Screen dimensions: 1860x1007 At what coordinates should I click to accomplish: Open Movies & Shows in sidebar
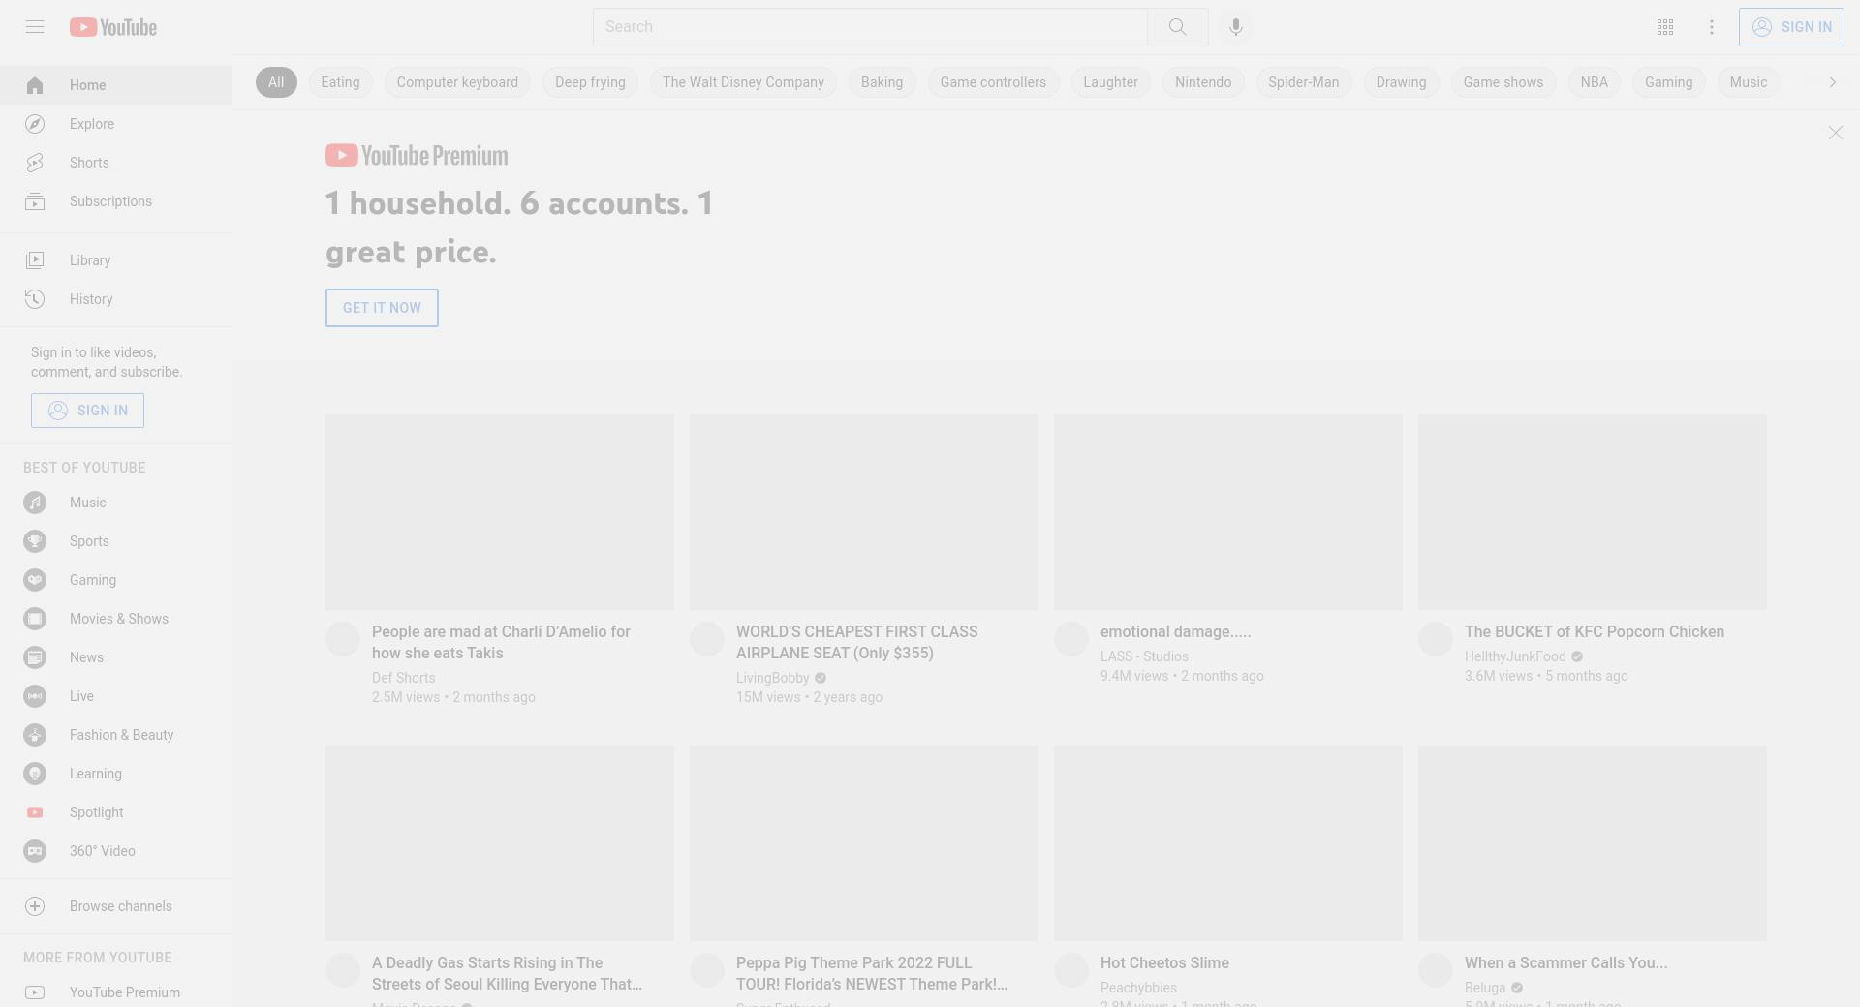point(116,619)
